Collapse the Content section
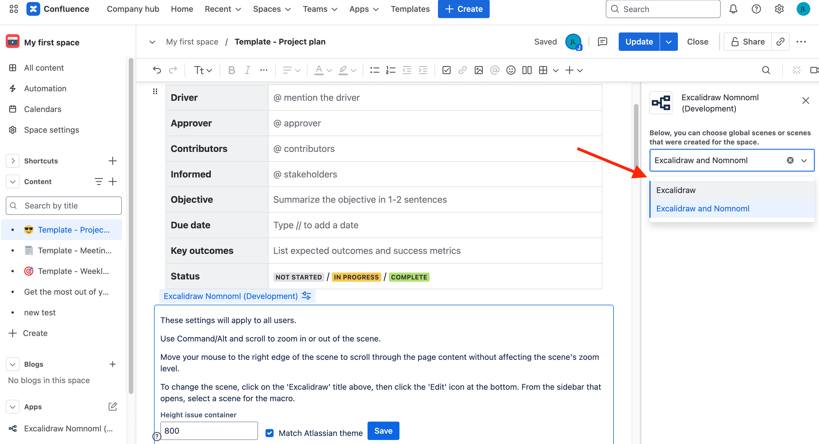Screen dimensions: 819x444 [x=12, y=182]
